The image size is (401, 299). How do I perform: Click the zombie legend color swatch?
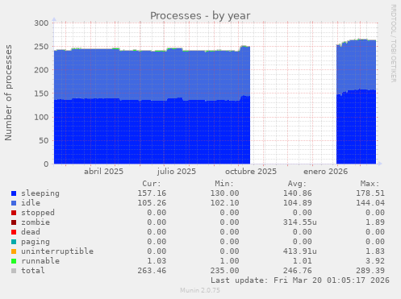tap(14, 222)
